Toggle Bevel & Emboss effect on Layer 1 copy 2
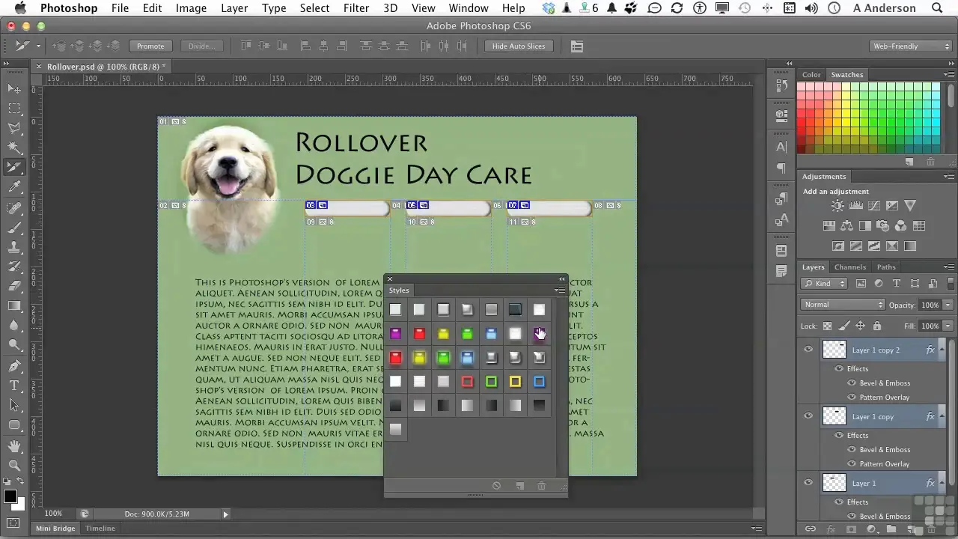The width and height of the screenshot is (958, 539). pyautogui.click(x=852, y=383)
